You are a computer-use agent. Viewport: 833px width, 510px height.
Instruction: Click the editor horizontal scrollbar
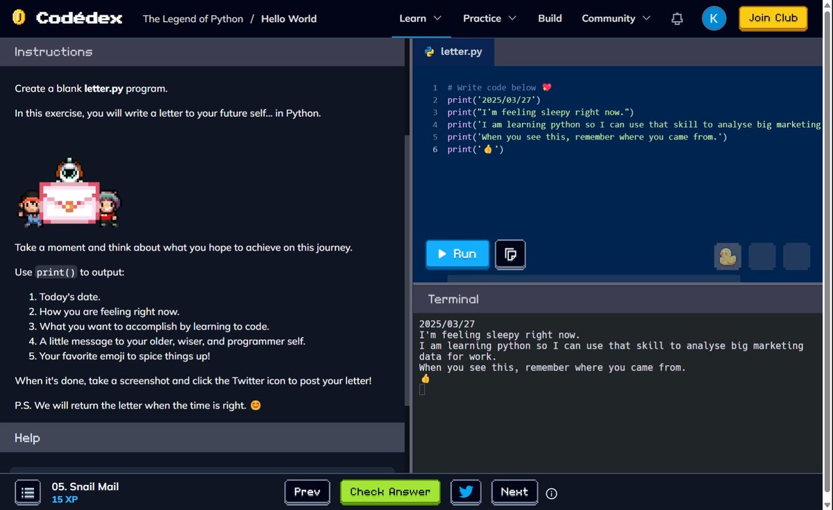[x=594, y=279]
